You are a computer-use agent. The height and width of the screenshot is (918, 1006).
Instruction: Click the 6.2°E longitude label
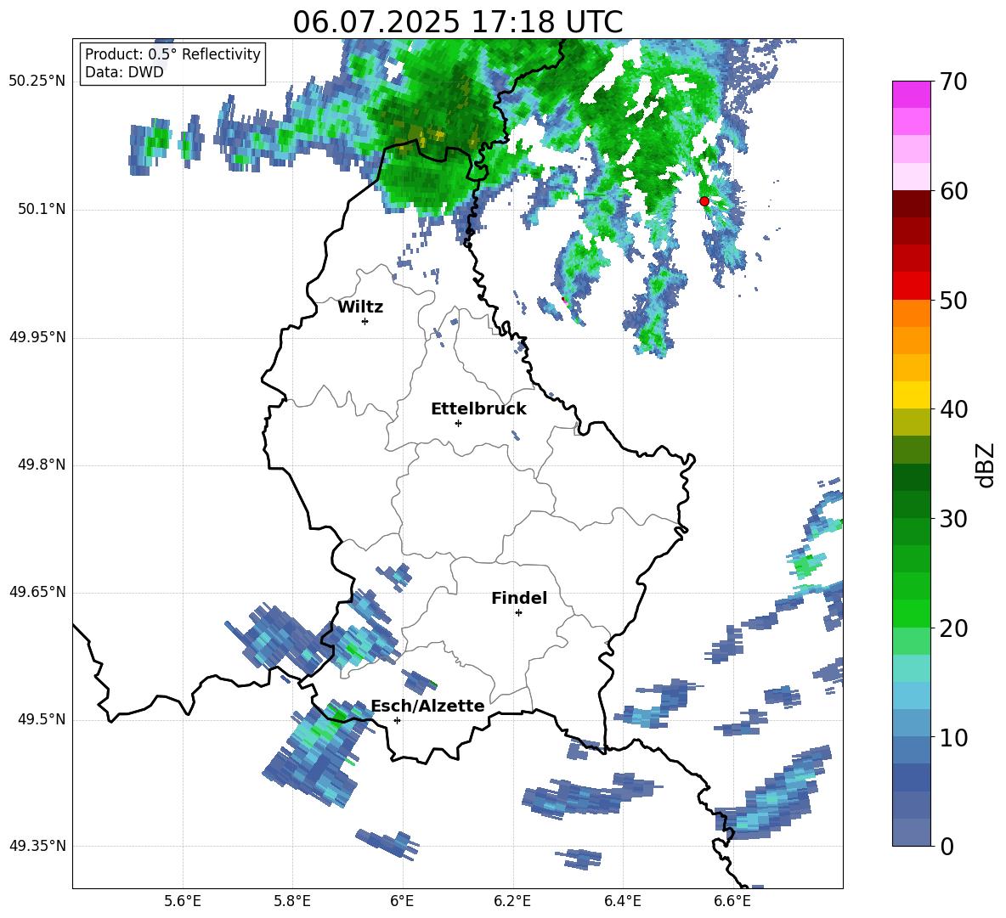(x=512, y=901)
